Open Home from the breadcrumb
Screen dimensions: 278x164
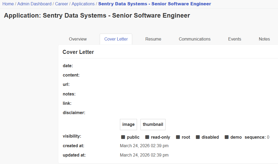coord(8,4)
